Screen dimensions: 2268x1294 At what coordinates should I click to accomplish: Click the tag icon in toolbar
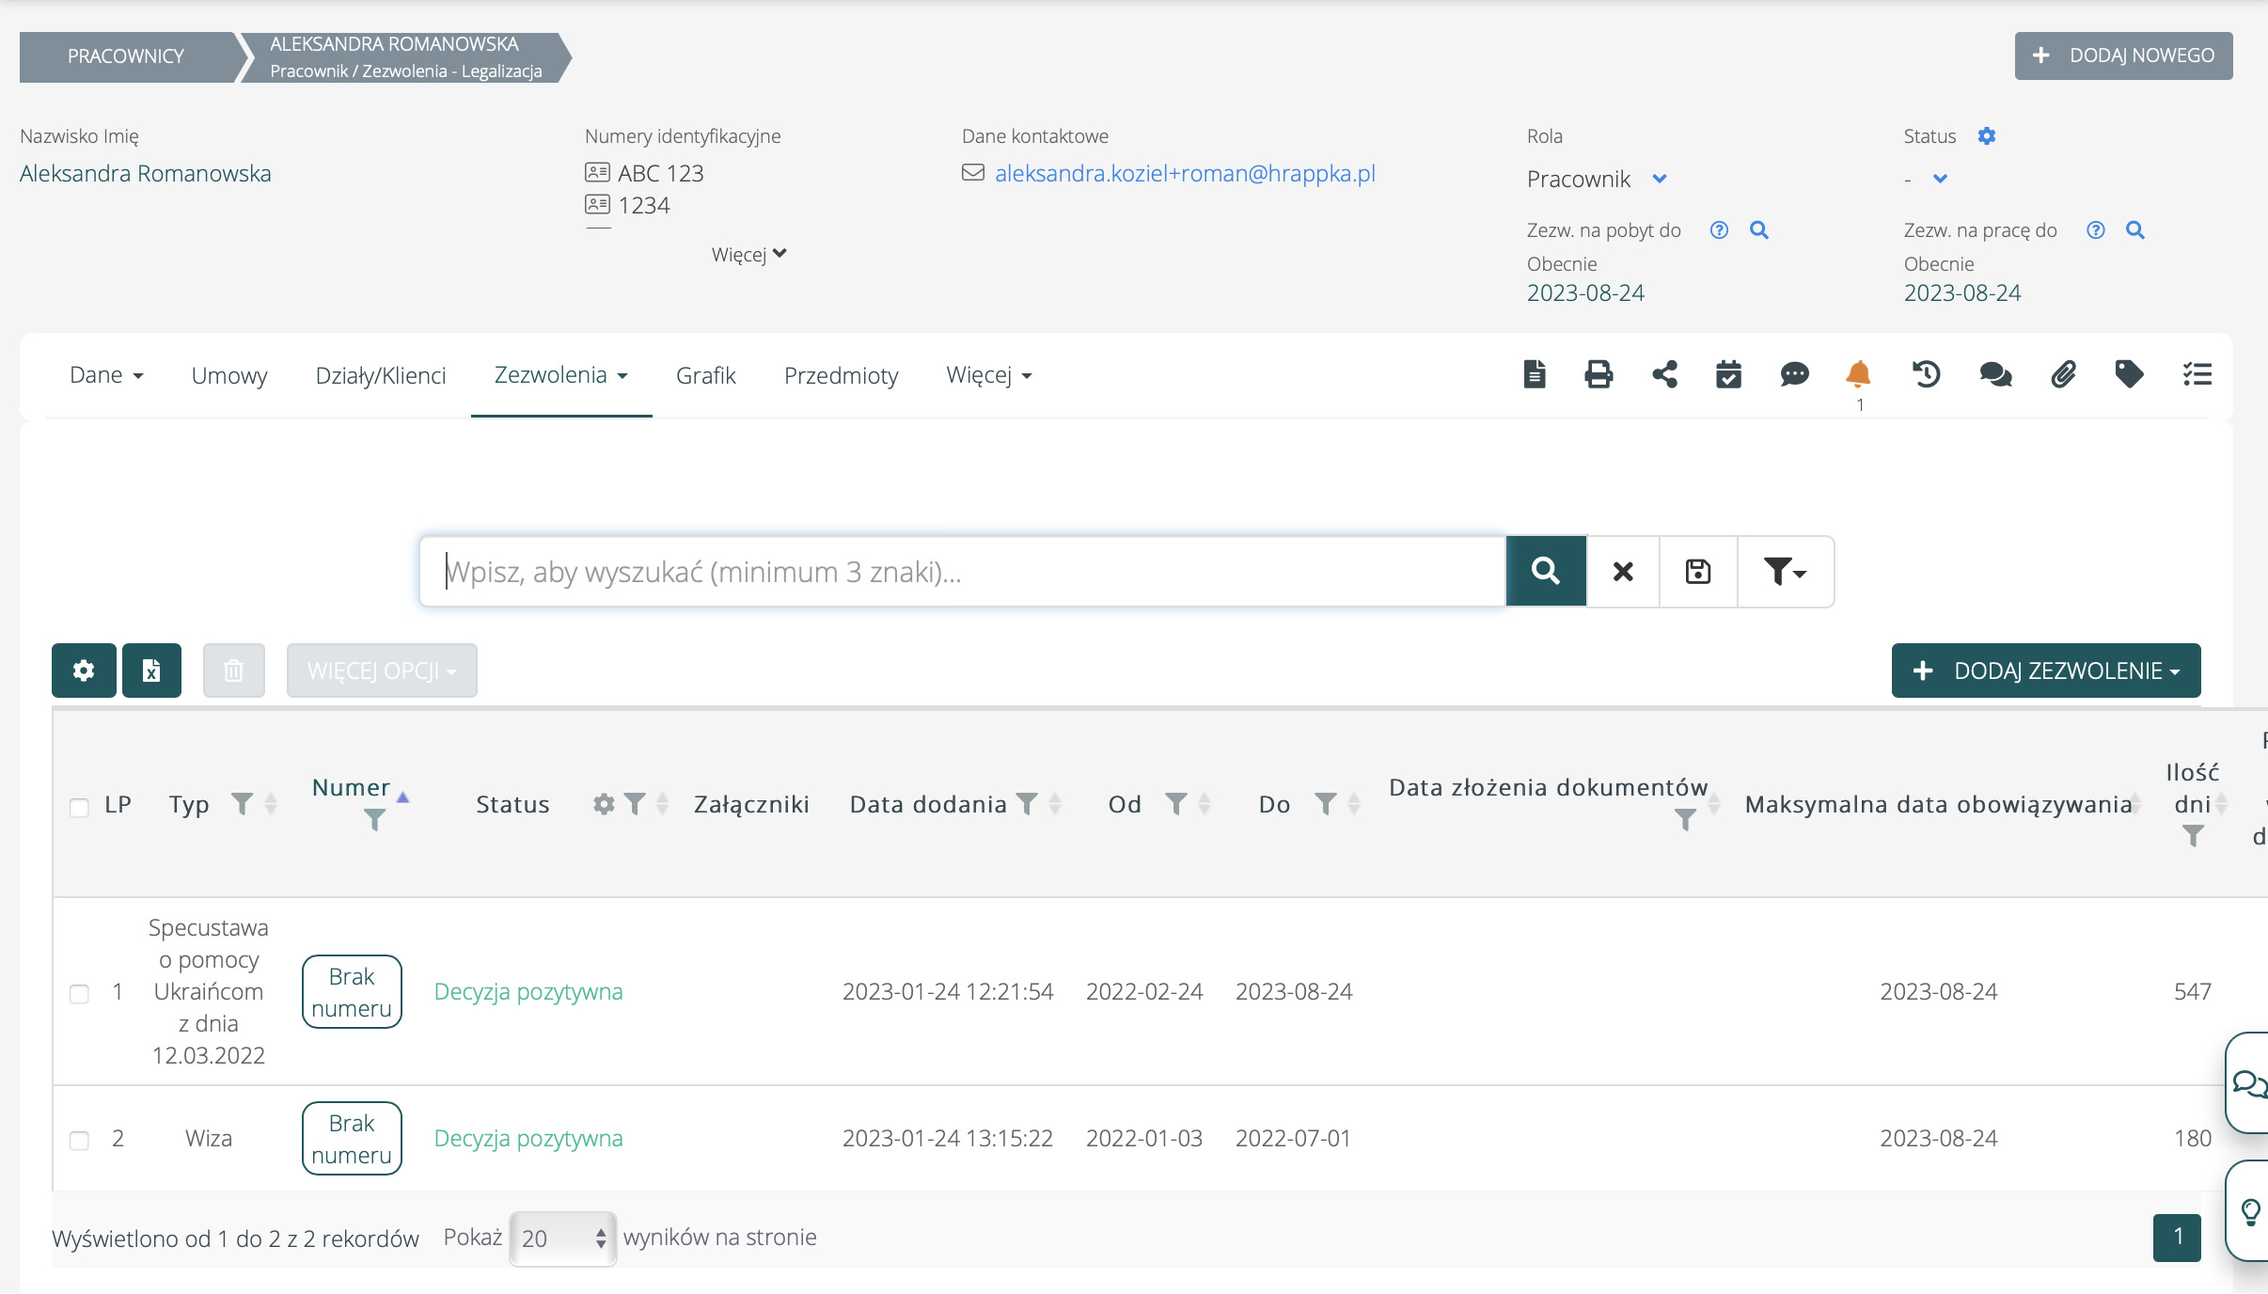pyautogui.click(x=2129, y=374)
